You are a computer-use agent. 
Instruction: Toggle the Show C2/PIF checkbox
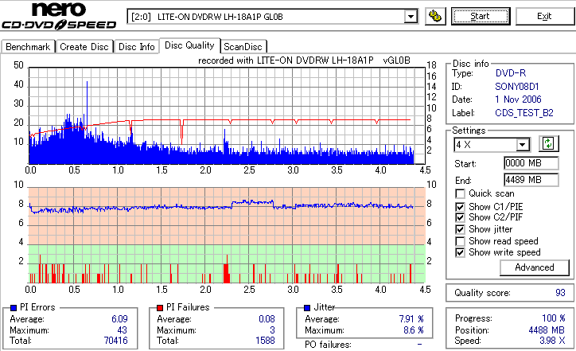tap(460, 217)
